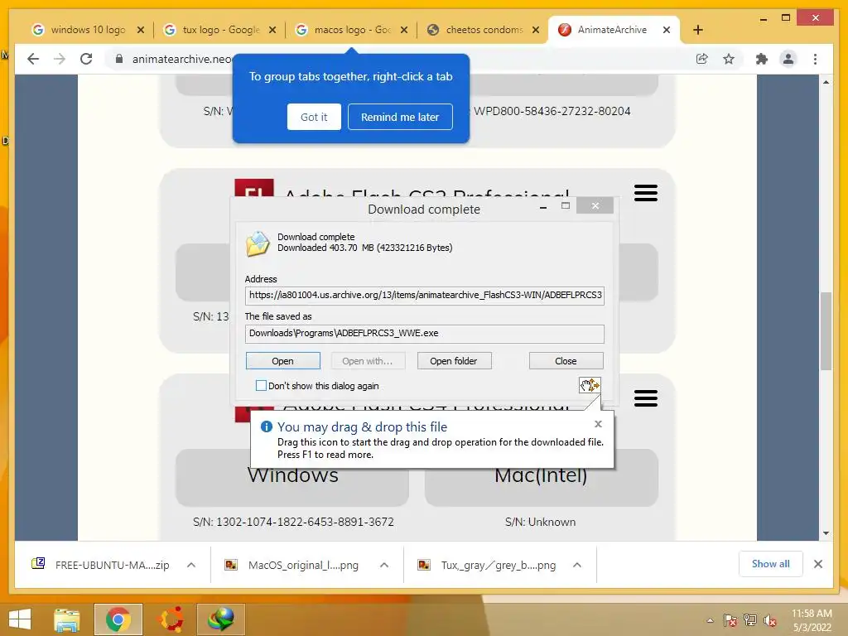This screenshot has width=848, height=636.
Task: Click the Chrome taskbar icon
Action: tap(118, 619)
